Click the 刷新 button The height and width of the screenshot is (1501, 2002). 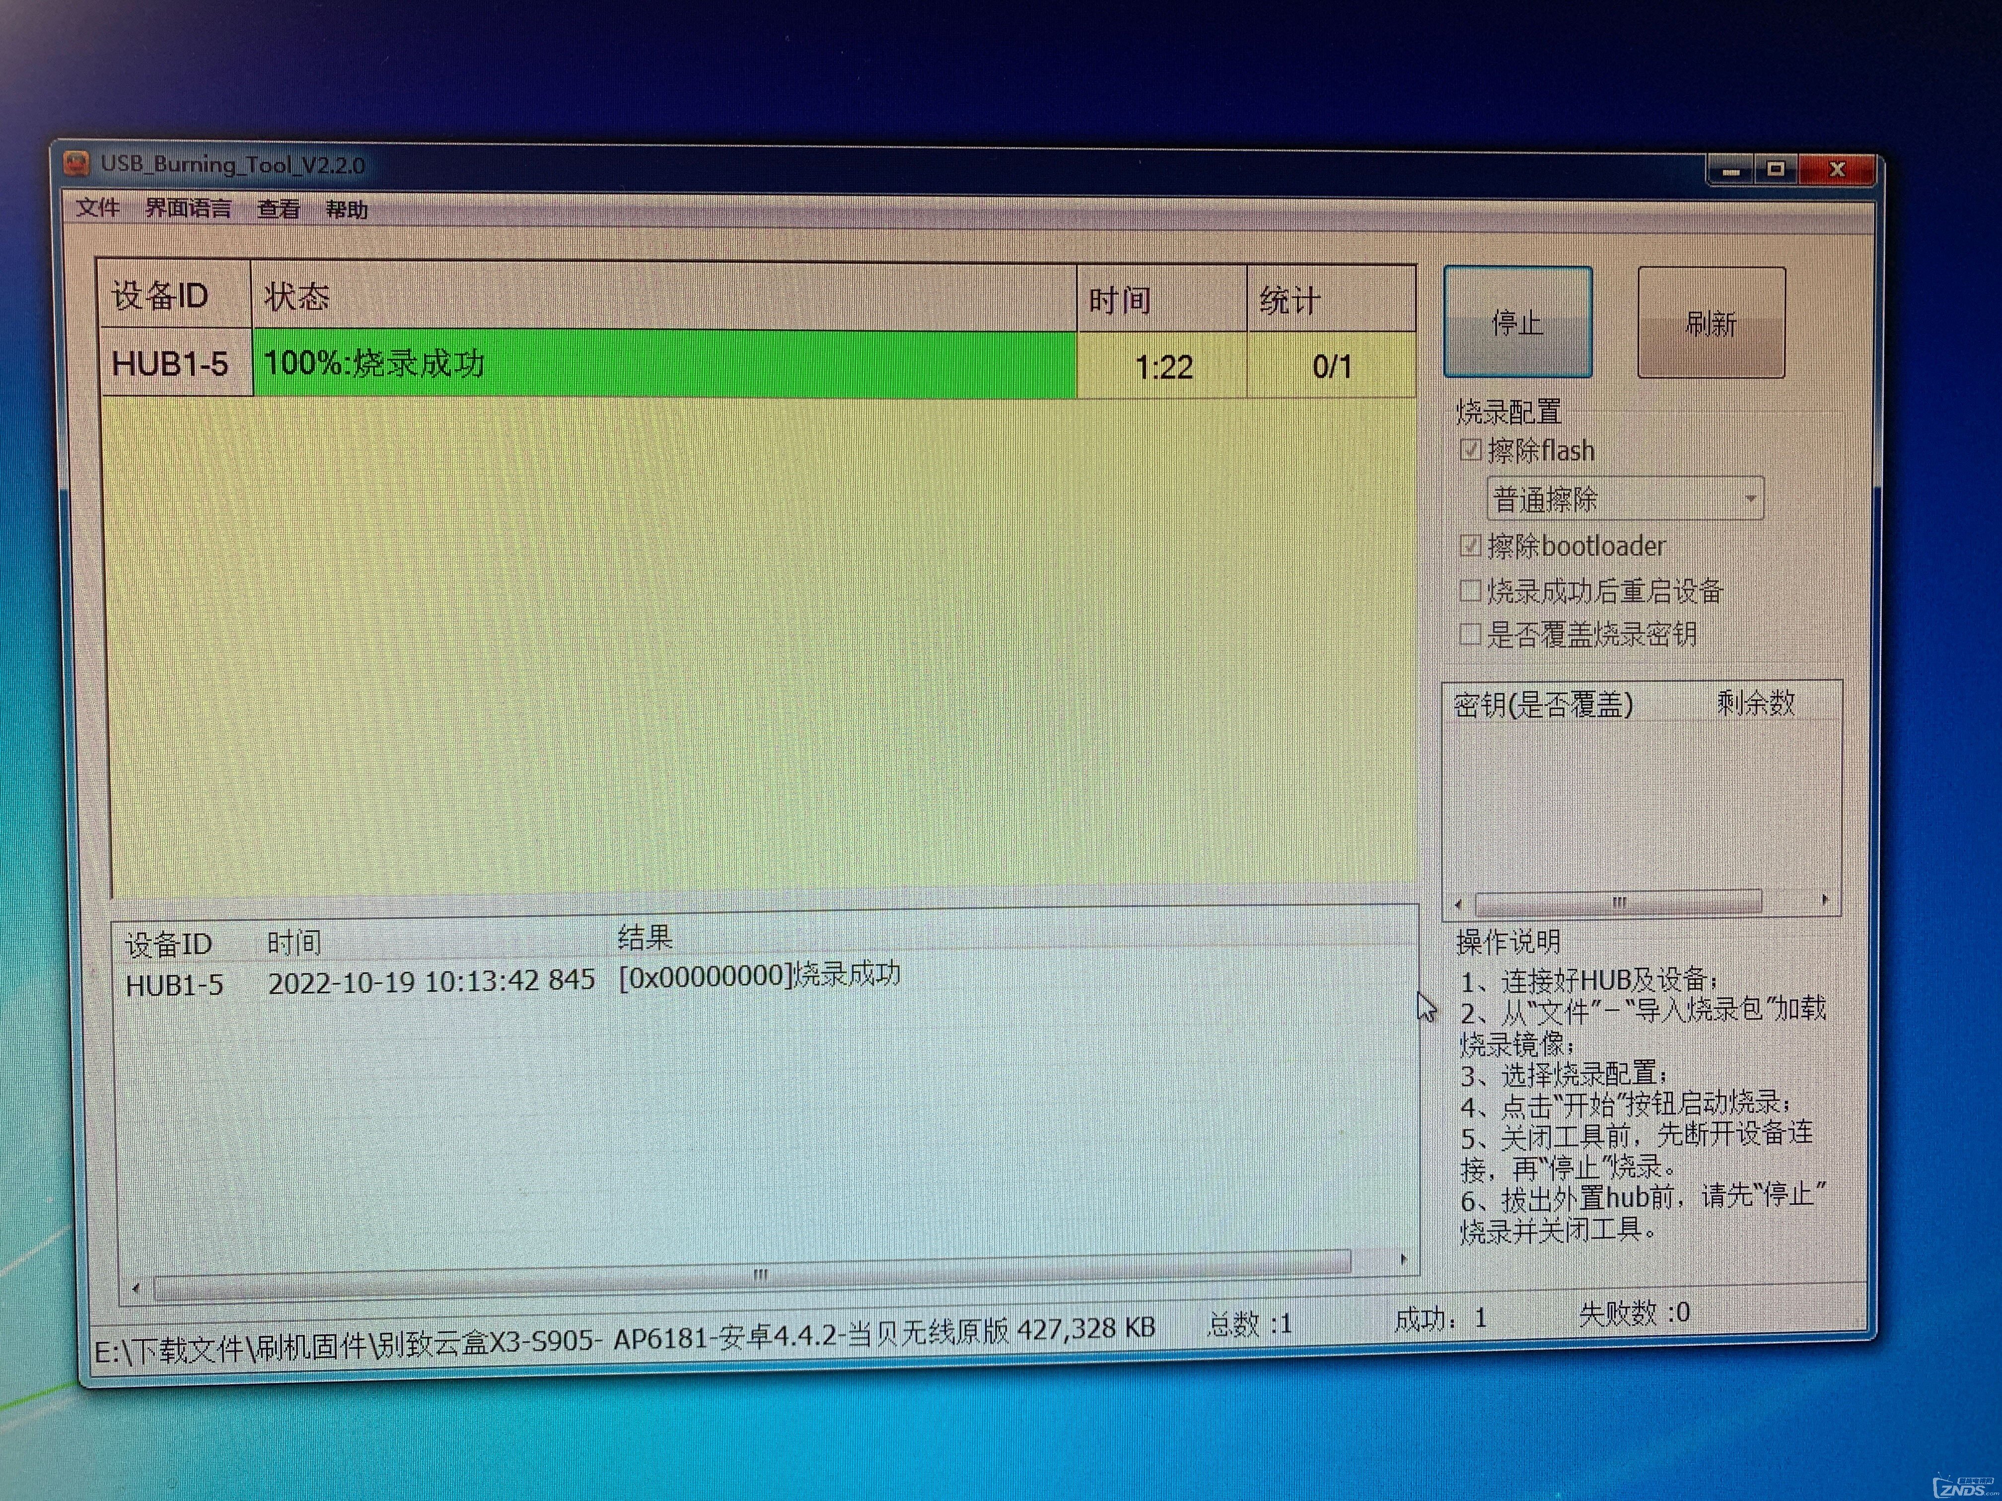point(1711,322)
